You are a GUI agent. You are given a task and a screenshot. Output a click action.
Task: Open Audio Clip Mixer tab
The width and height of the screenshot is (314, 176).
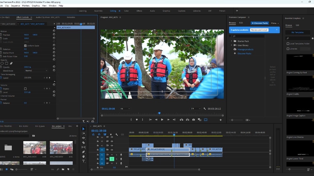point(48,17)
